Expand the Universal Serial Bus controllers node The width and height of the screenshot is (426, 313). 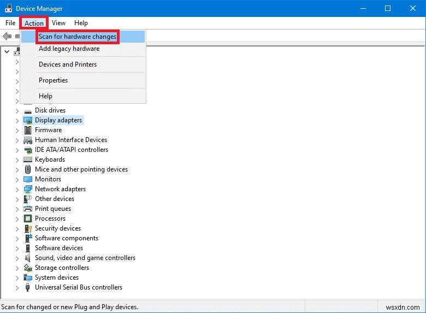[17, 288]
